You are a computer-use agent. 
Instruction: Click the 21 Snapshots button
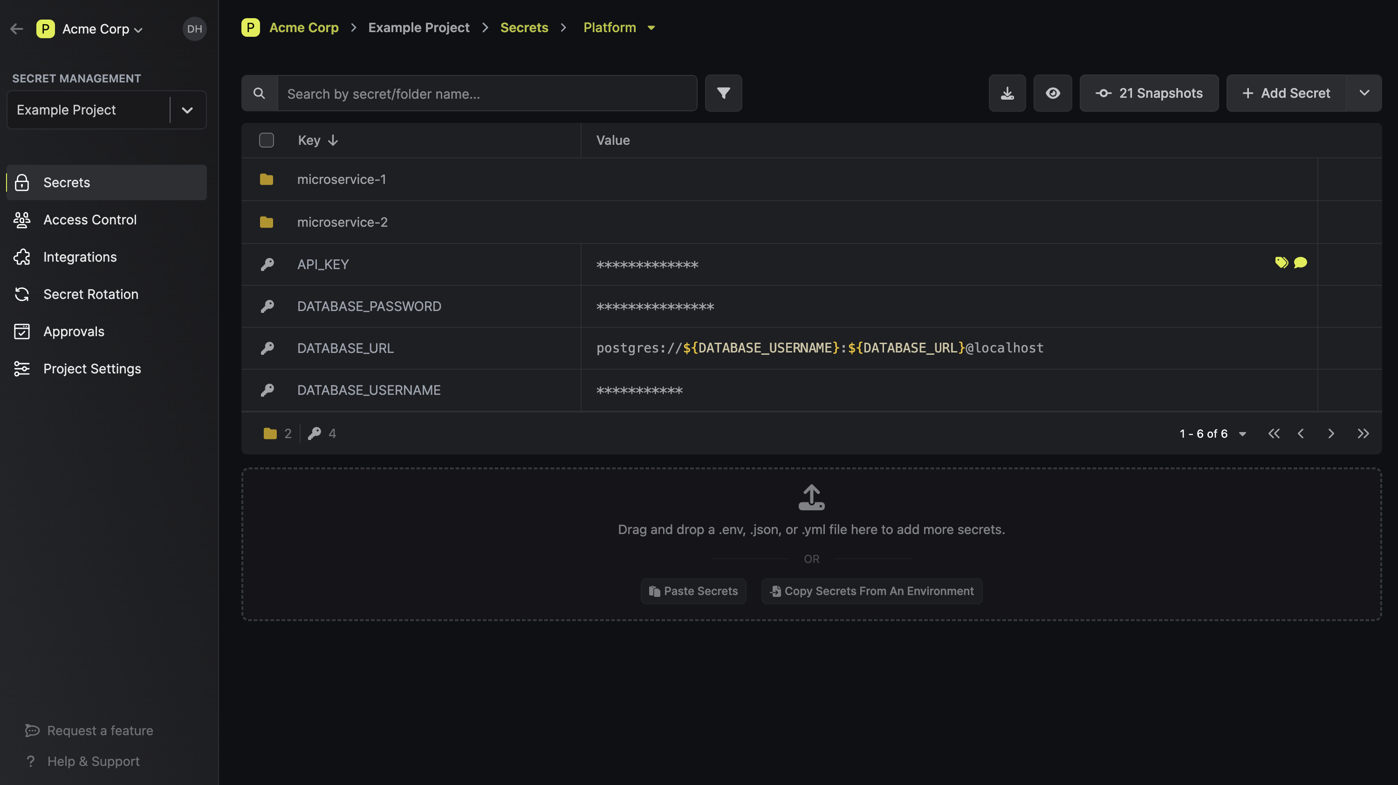[x=1149, y=93]
